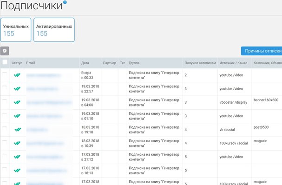
Task: Select the Активированных 155 stat card
Action: [x=54, y=30]
